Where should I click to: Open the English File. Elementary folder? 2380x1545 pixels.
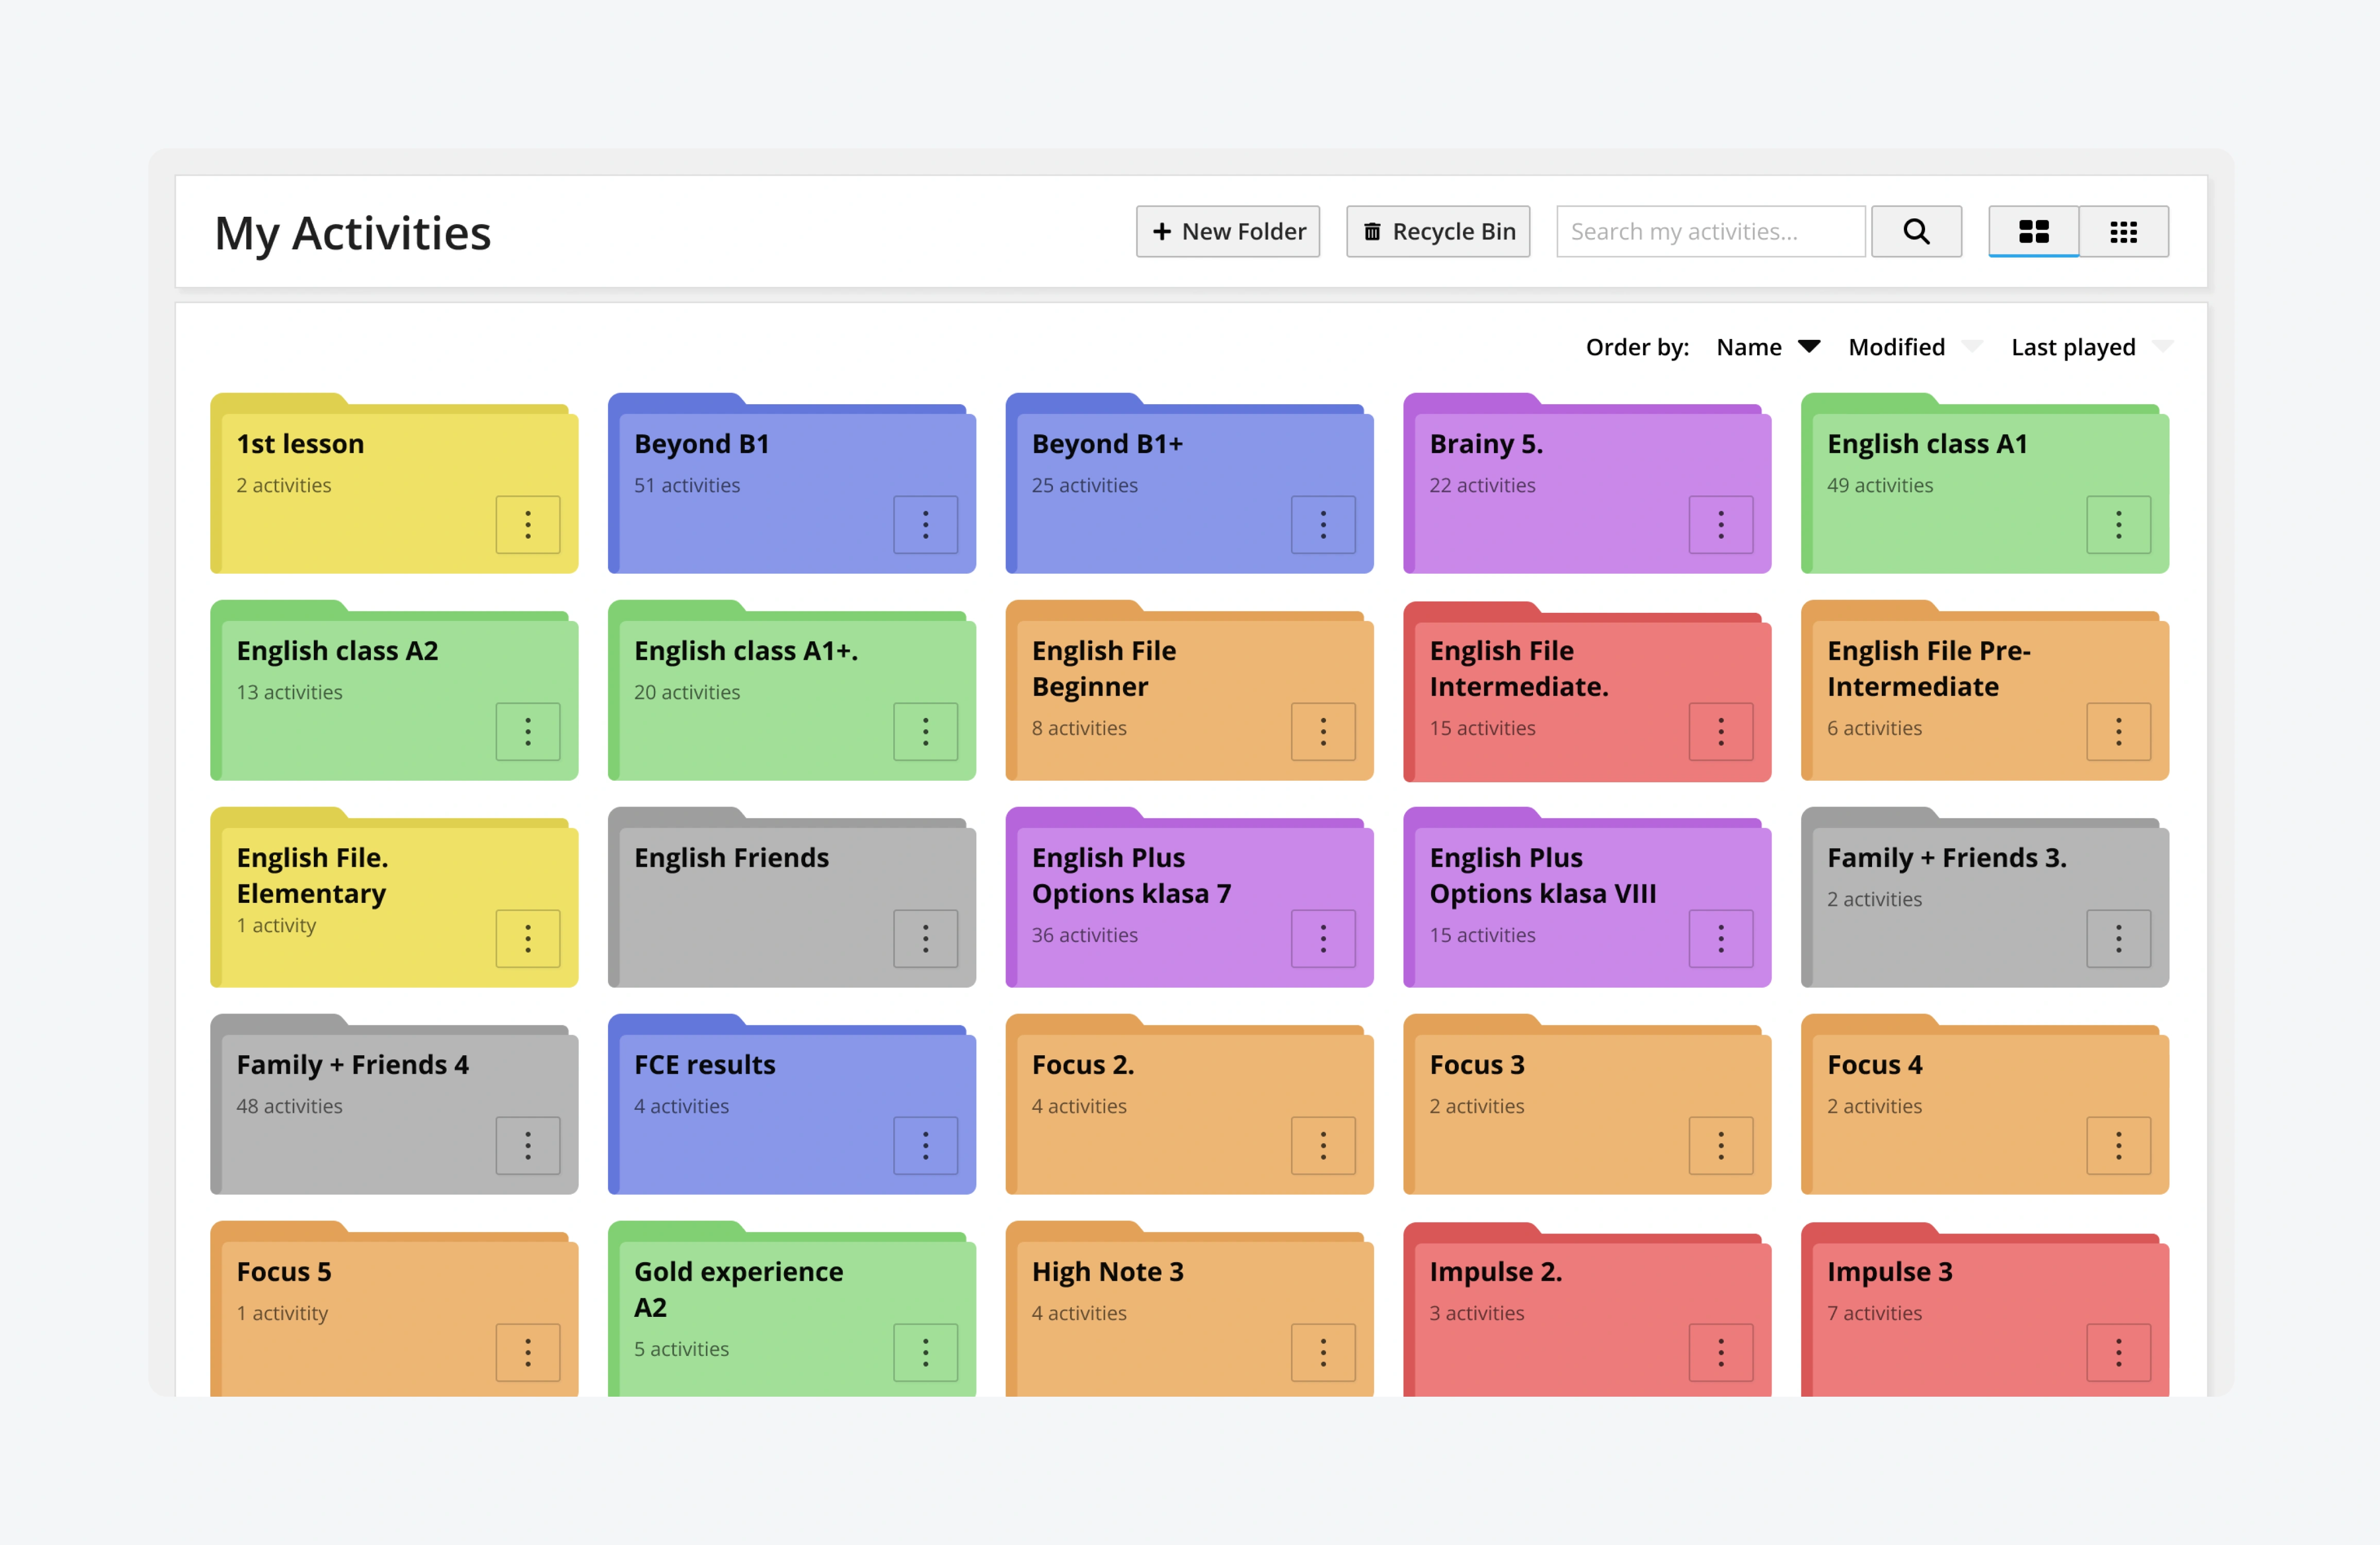click(394, 898)
